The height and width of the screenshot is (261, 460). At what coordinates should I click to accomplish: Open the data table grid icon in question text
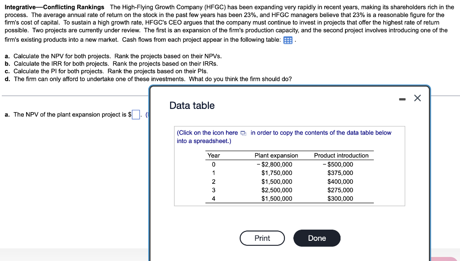[288, 40]
